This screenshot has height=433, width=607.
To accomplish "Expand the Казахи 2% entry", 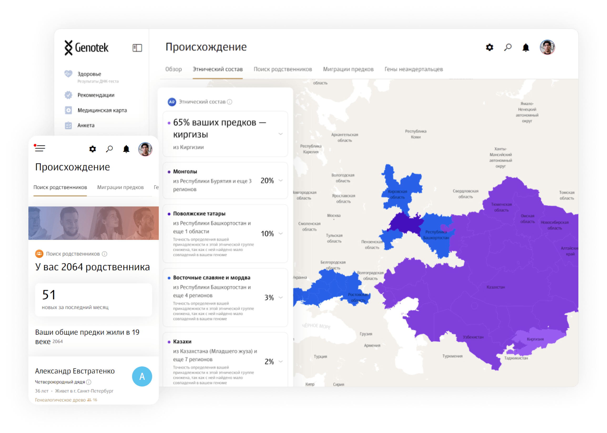I will (x=280, y=362).
